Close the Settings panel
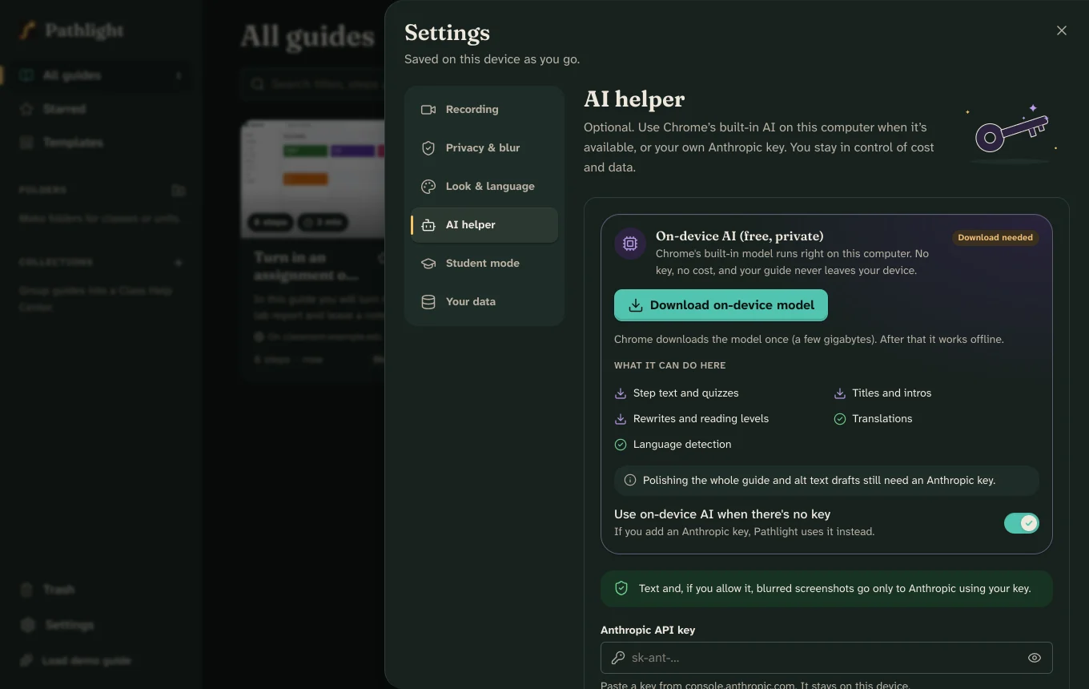 pyautogui.click(x=1062, y=30)
